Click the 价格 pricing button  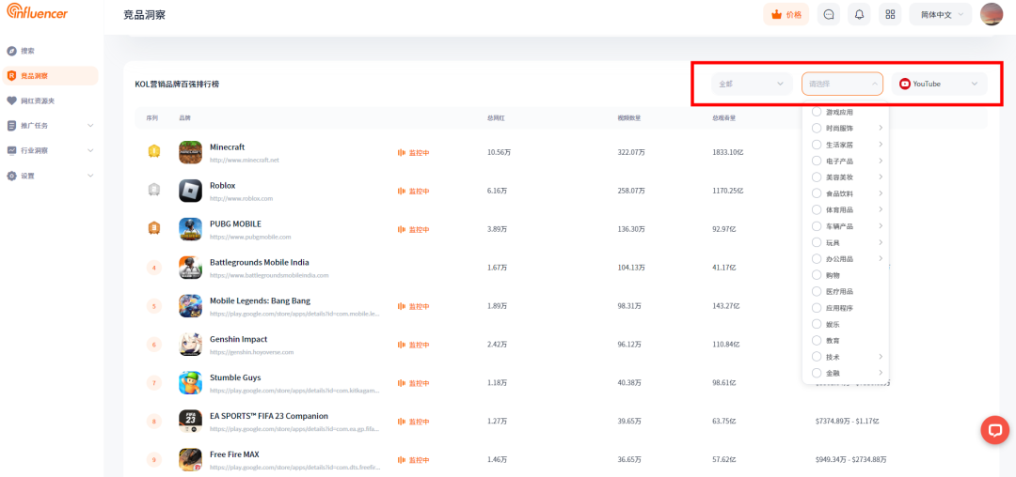click(x=786, y=14)
